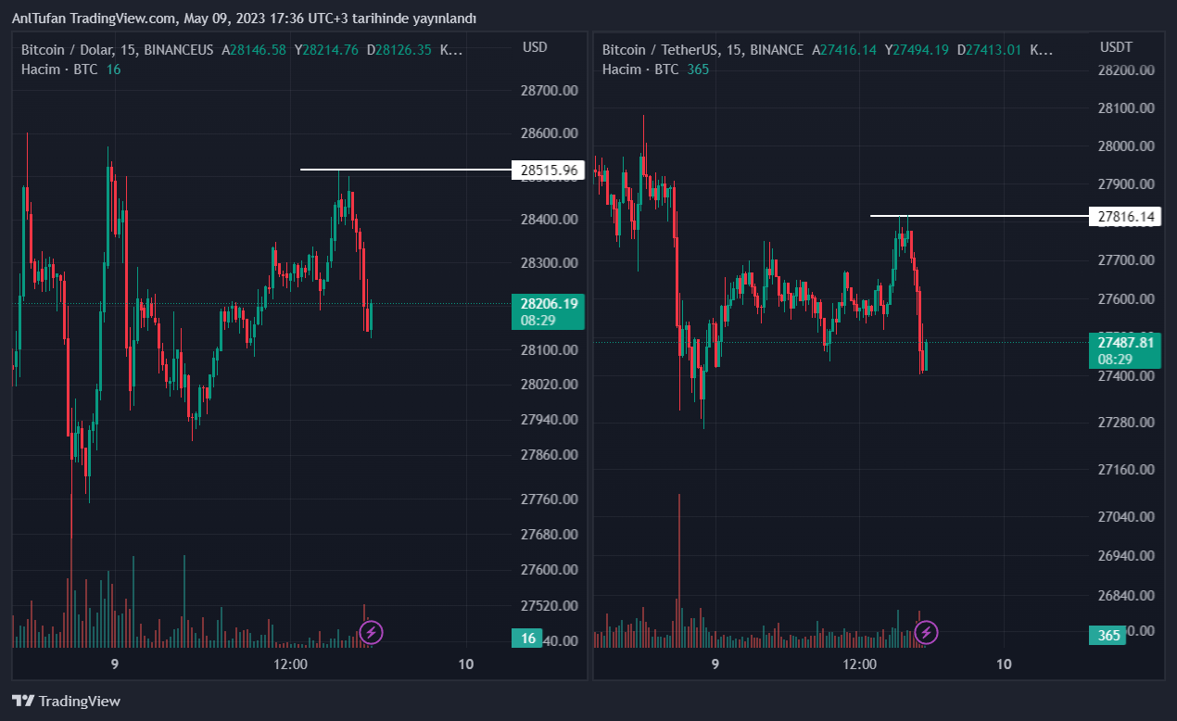Click the 28515.96 horizontal line price label
The height and width of the screenshot is (721, 1177).
point(549,171)
